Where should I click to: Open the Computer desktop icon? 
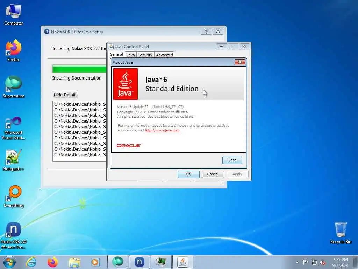click(14, 14)
